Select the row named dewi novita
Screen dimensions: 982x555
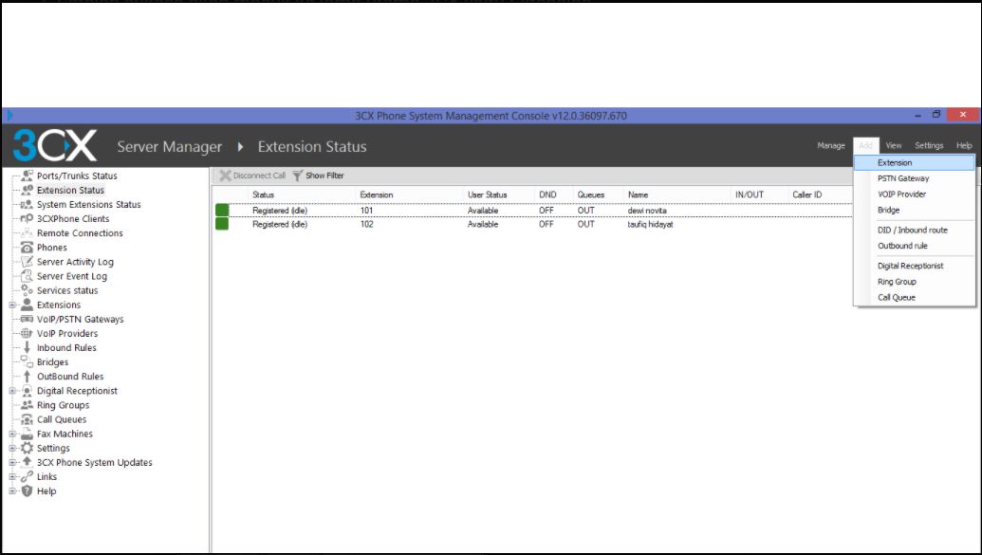(x=533, y=211)
